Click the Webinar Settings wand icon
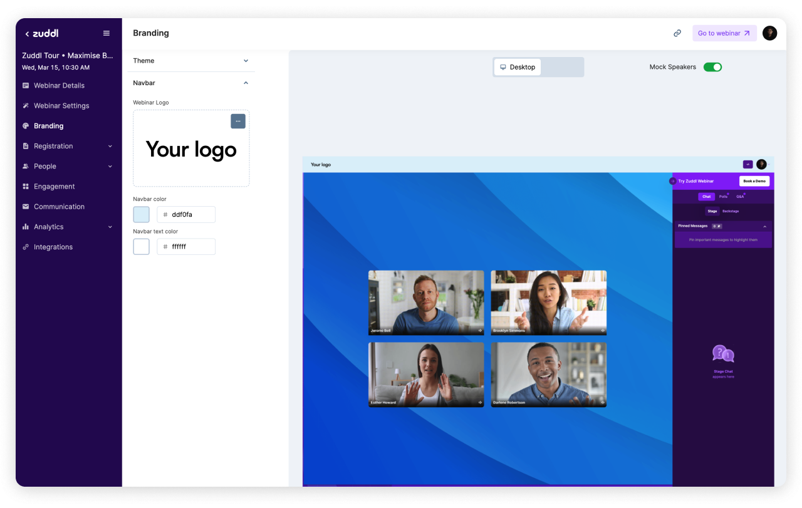The image size is (802, 508). [26, 105]
